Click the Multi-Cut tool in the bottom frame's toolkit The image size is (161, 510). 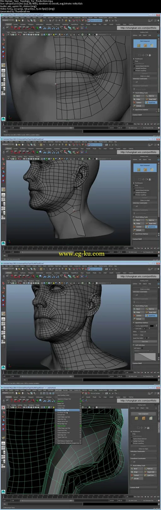point(150,468)
